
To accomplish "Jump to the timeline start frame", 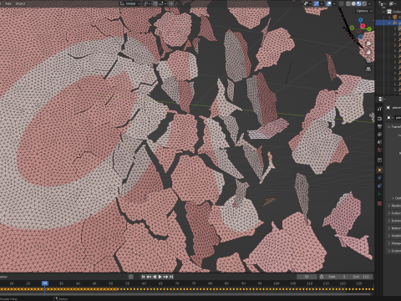I will pos(143,277).
